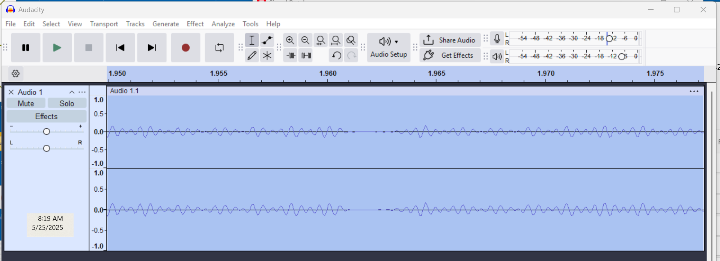Open the Audio Setup dropdown

389,48
